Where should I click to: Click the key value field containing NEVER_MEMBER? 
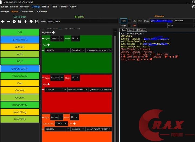99,129
